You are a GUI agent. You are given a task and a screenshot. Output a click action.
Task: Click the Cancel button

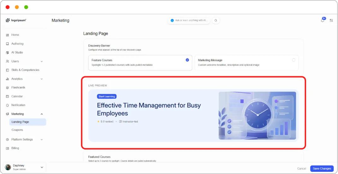302,169
